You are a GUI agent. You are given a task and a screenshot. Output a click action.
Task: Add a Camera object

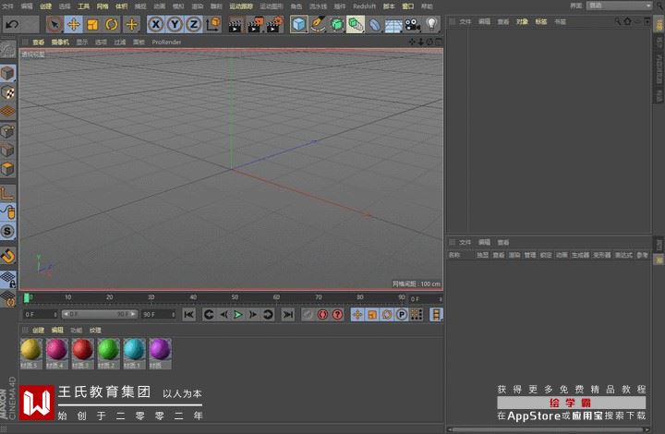pyautogui.click(x=412, y=25)
